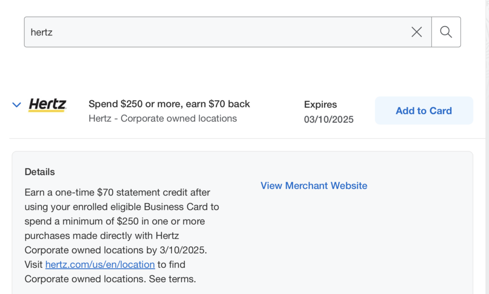Click the "See terms." text

coord(172,279)
